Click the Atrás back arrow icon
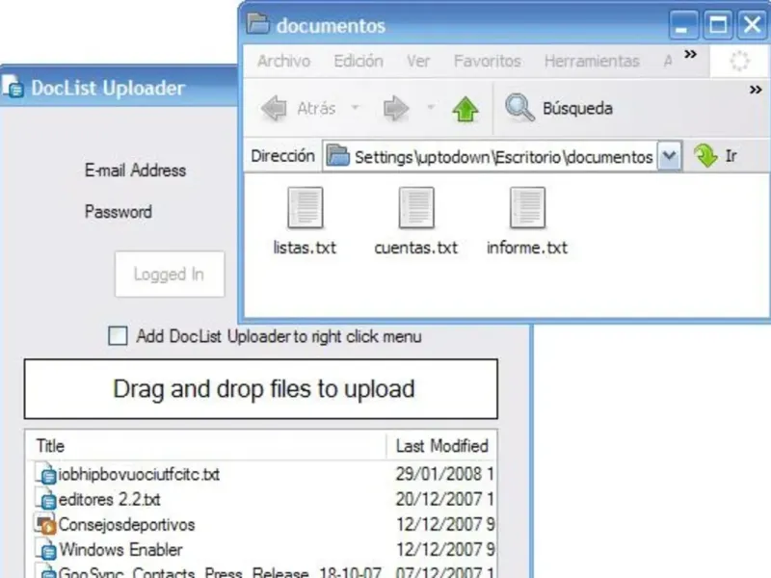This screenshot has height=578, width=771. [x=274, y=108]
